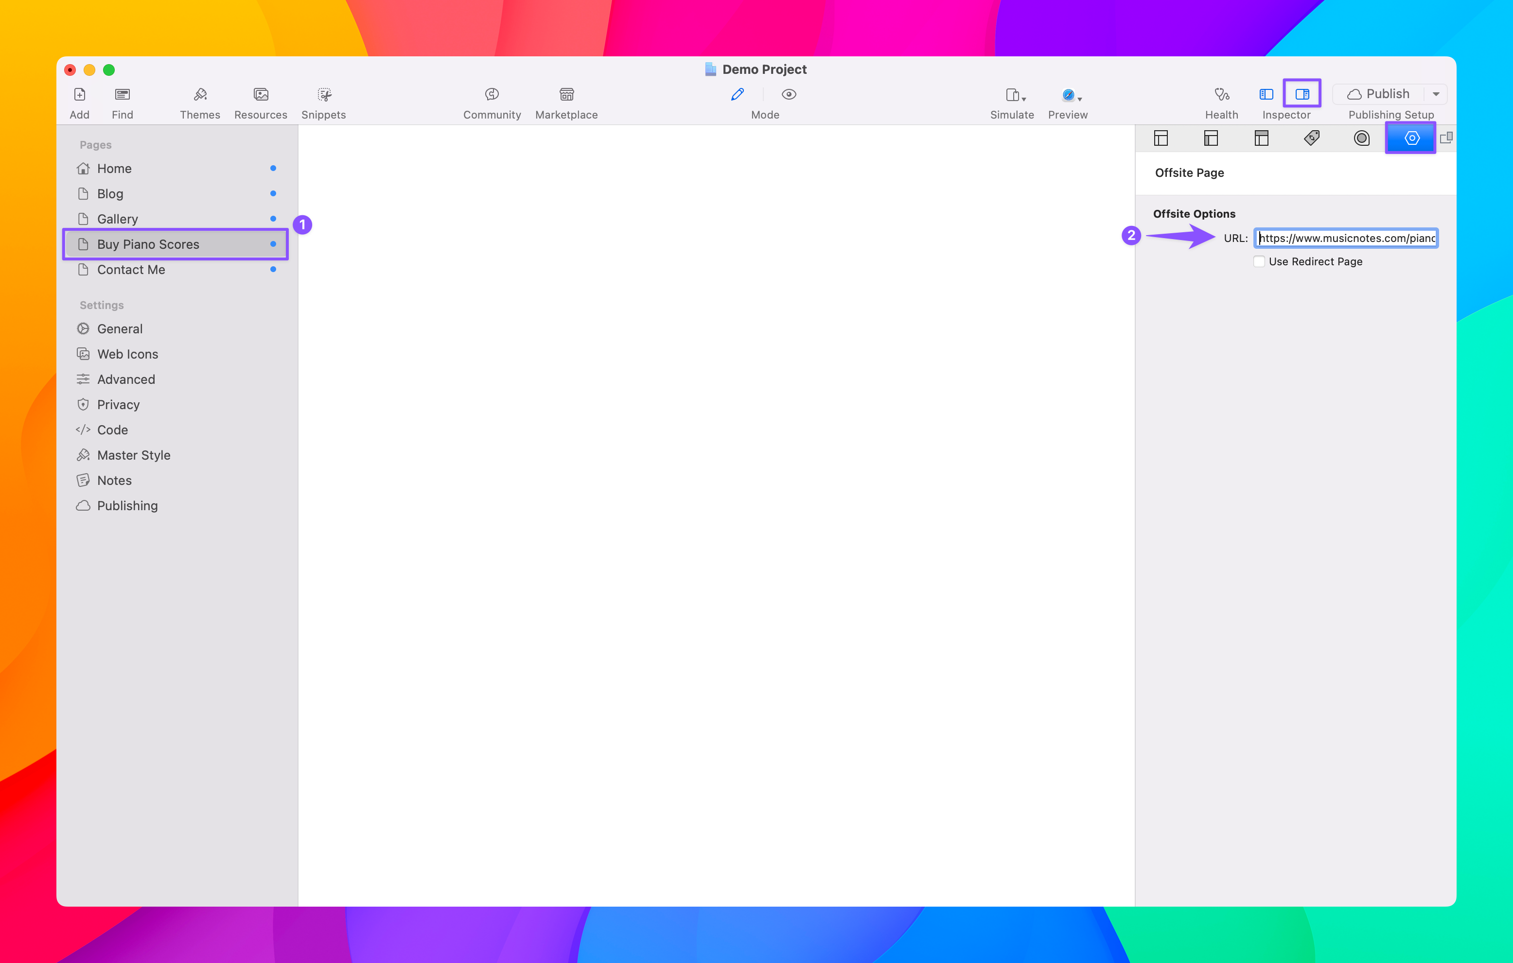1513x963 pixels.
Task: Select the Contact Me page
Action: [x=131, y=270]
